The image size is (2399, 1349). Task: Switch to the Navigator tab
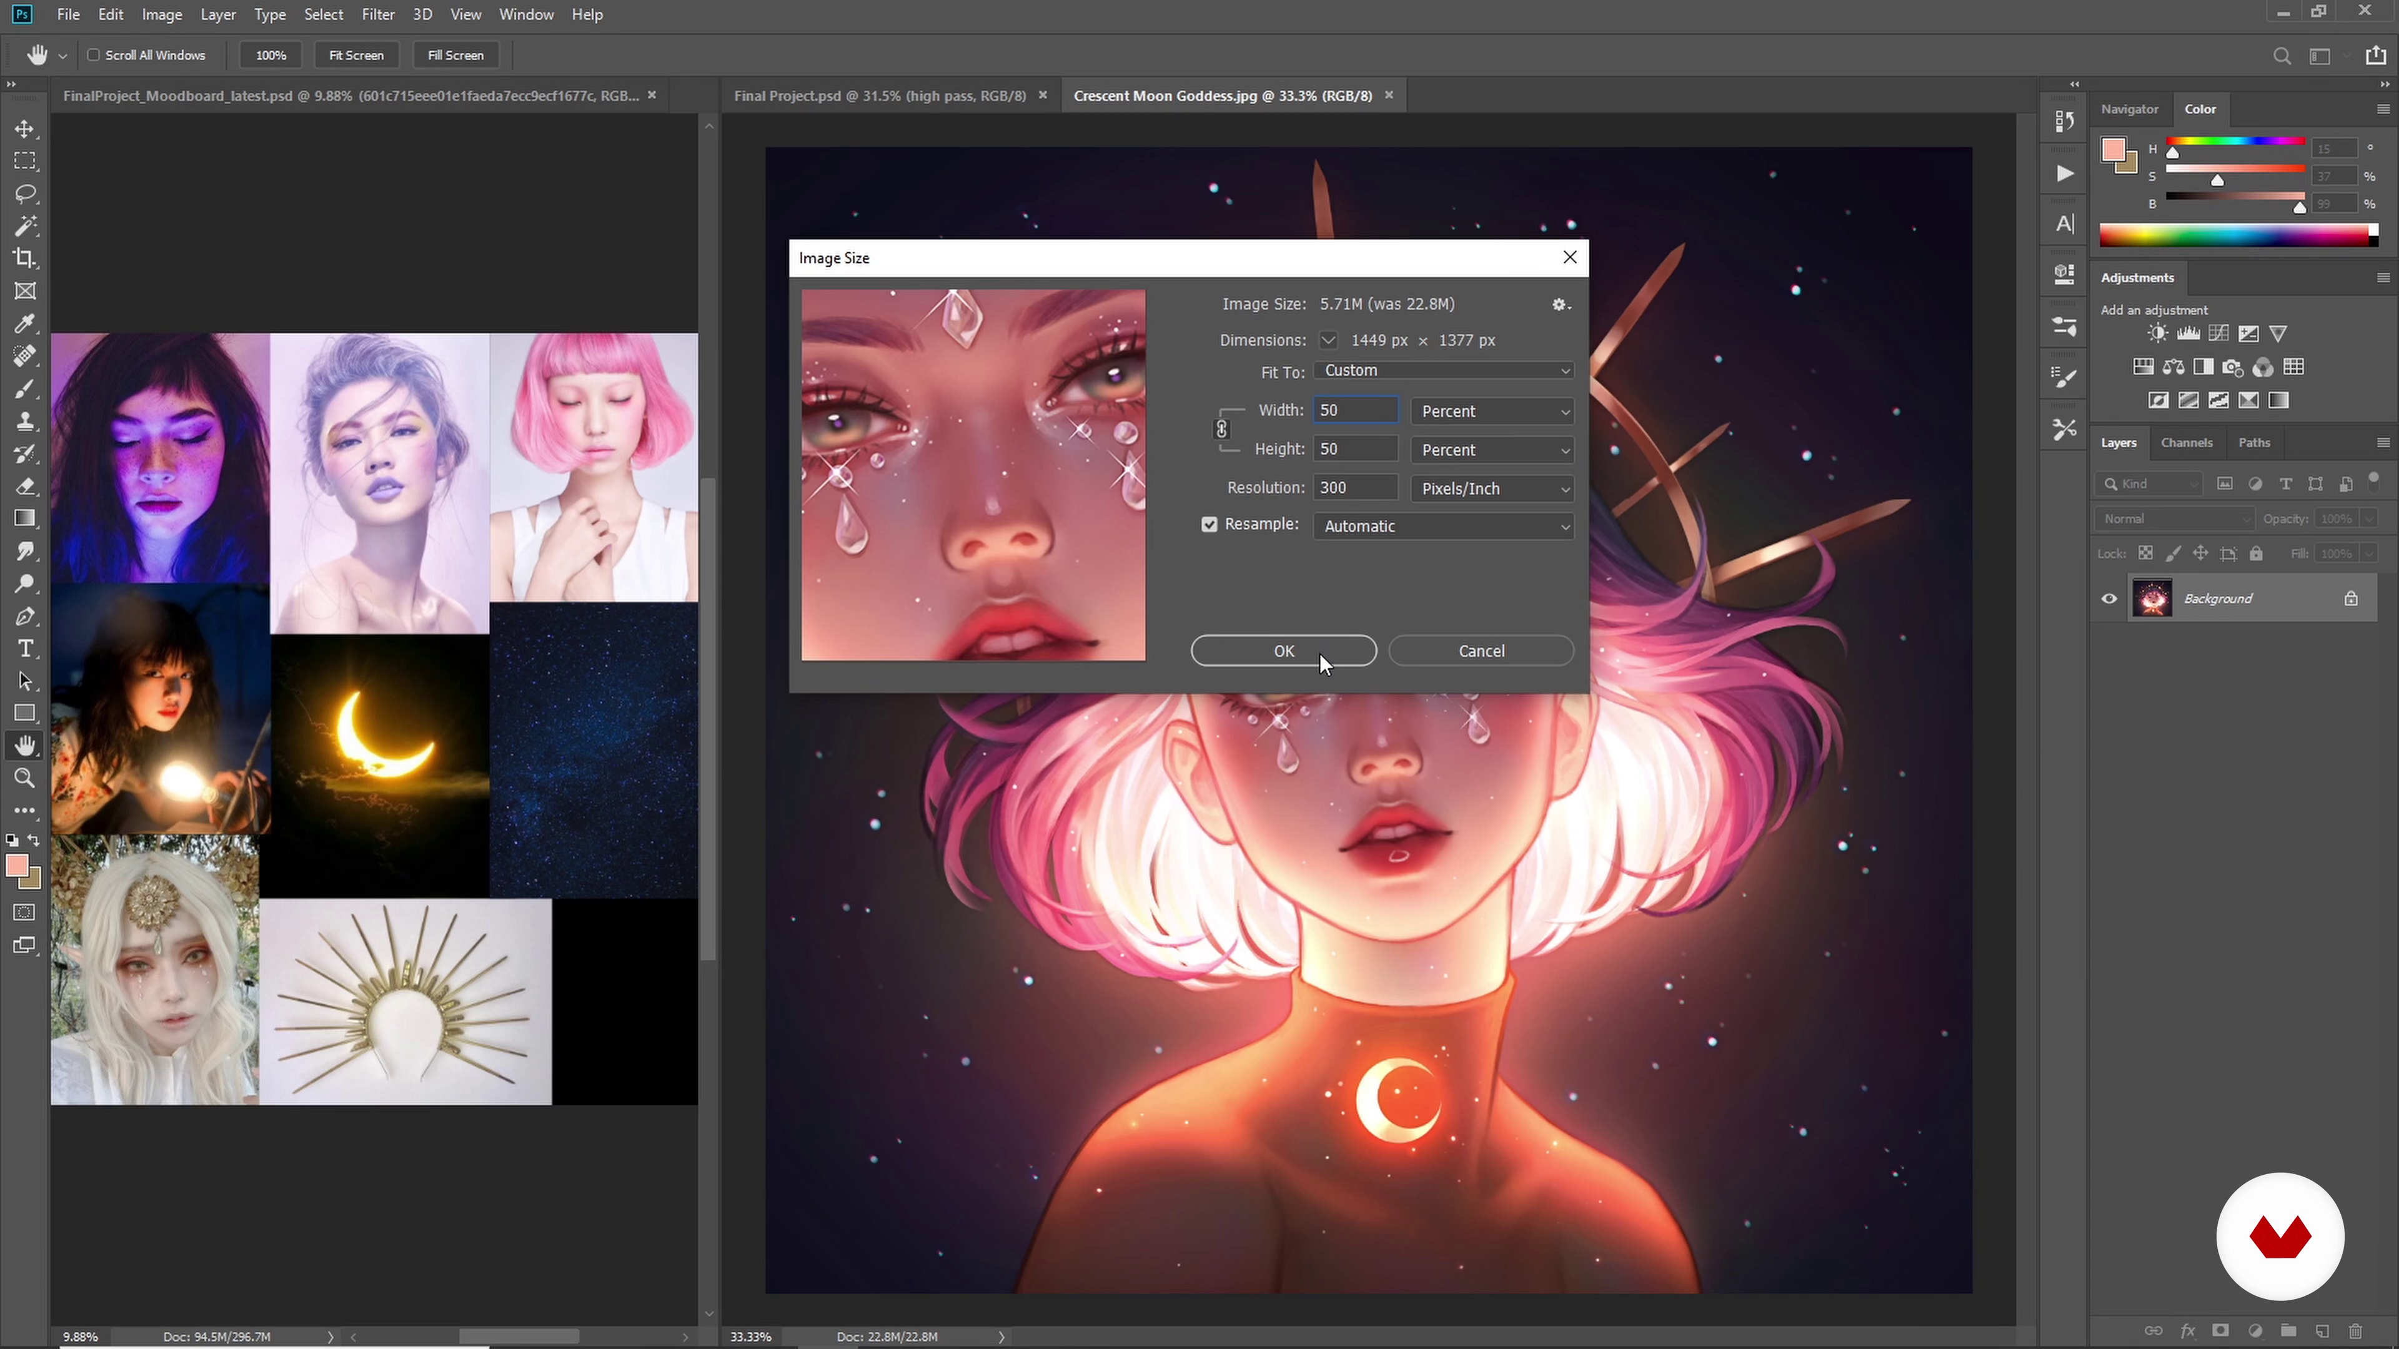coord(2129,109)
